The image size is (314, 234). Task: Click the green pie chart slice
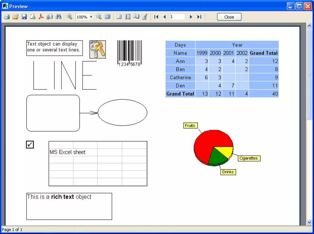click(x=217, y=157)
